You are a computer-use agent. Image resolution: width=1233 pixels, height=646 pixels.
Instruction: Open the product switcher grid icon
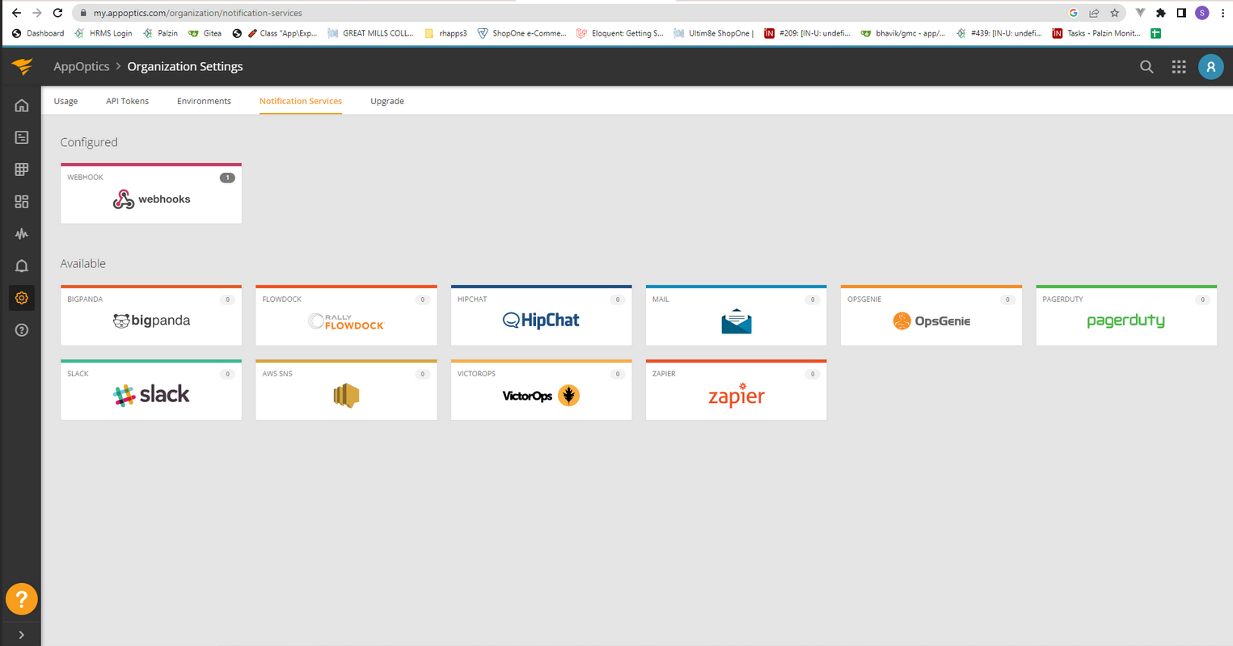pyautogui.click(x=1179, y=67)
